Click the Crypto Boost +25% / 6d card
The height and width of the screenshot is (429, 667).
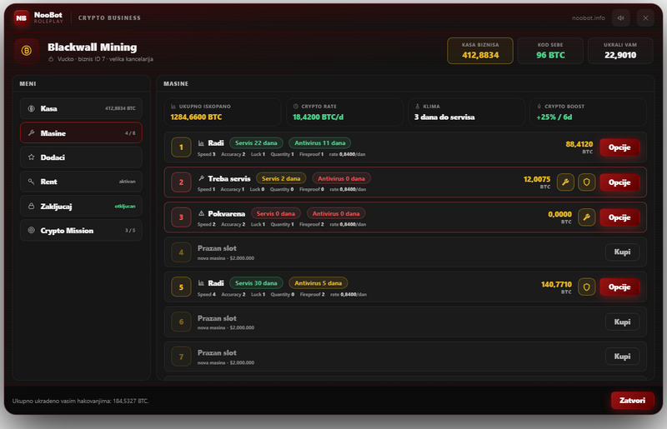click(589, 112)
